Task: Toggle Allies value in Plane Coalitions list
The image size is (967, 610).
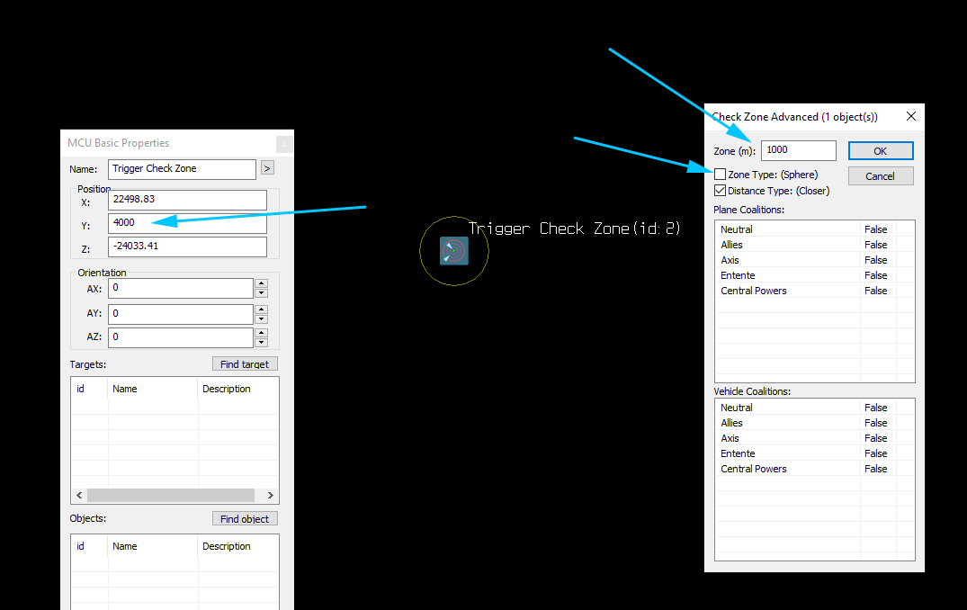Action: (x=876, y=245)
